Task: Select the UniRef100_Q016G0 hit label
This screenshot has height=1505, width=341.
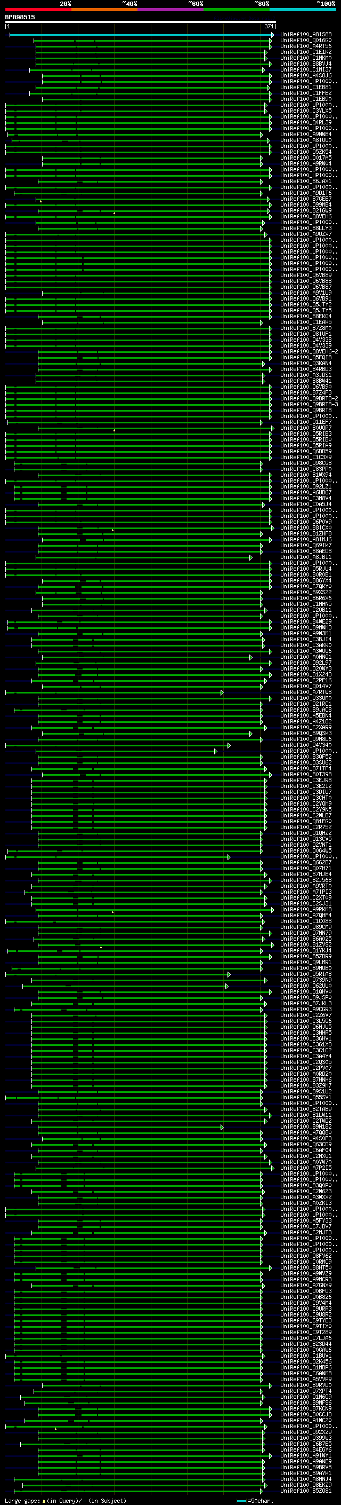Action: click(x=306, y=41)
